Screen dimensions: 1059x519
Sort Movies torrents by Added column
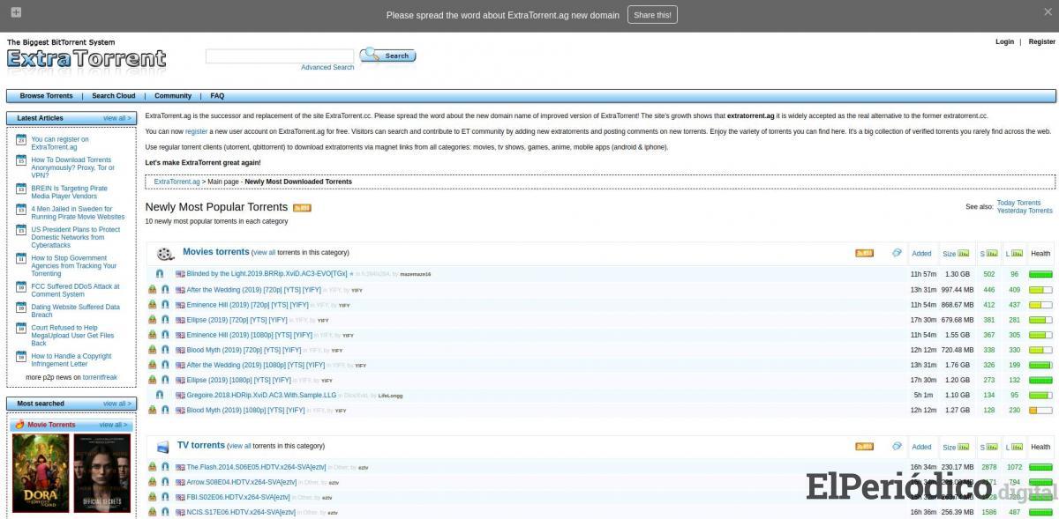click(x=921, y=254)
